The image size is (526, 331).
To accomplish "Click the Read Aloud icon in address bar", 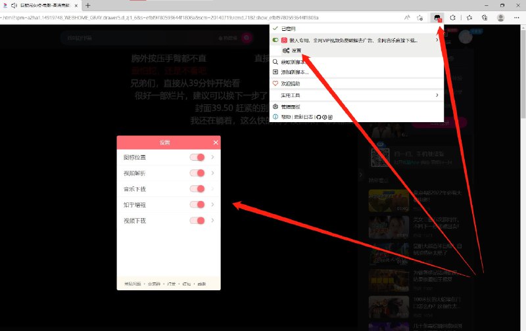I will coord(407,17).
